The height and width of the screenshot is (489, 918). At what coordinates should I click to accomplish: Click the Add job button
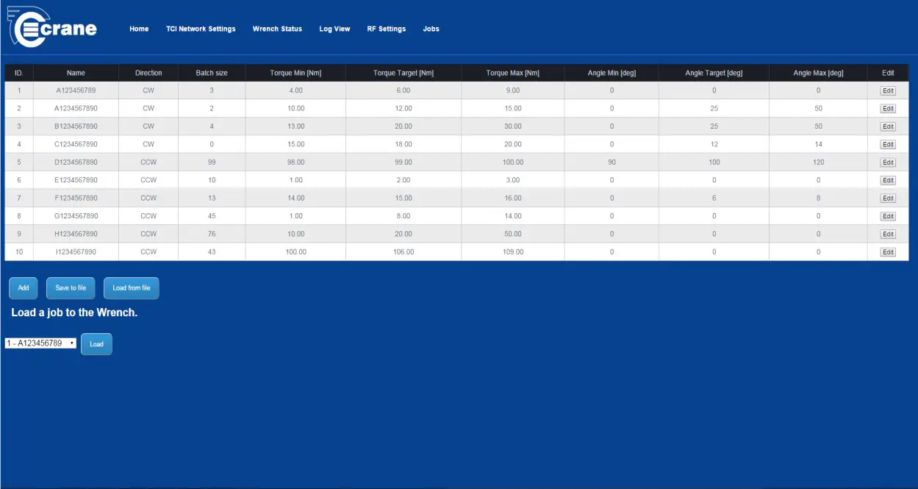click(24, 288)
